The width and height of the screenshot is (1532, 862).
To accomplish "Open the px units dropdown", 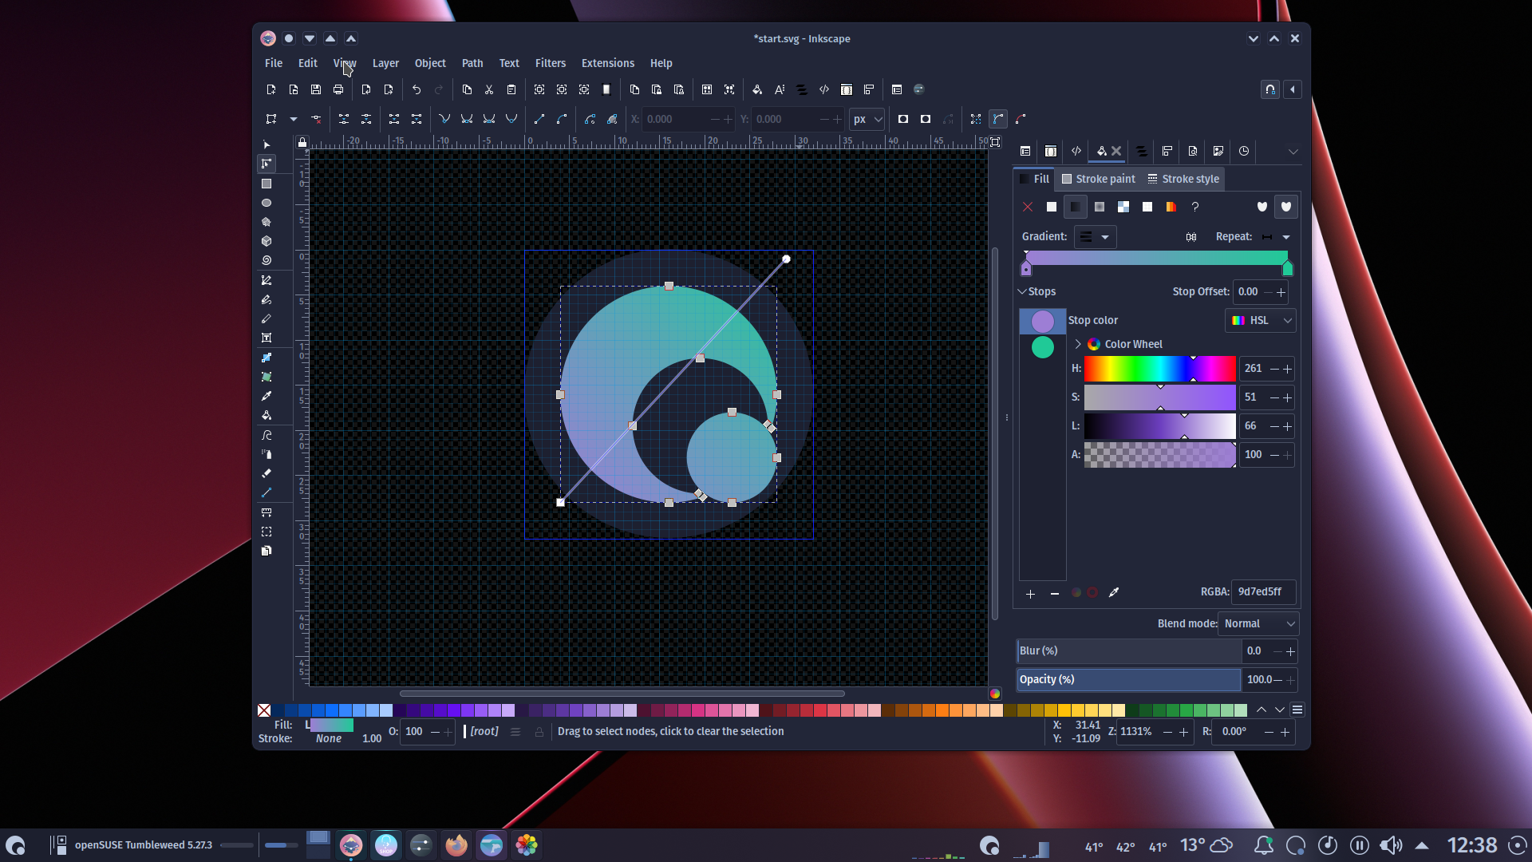I will coord(867,119).
